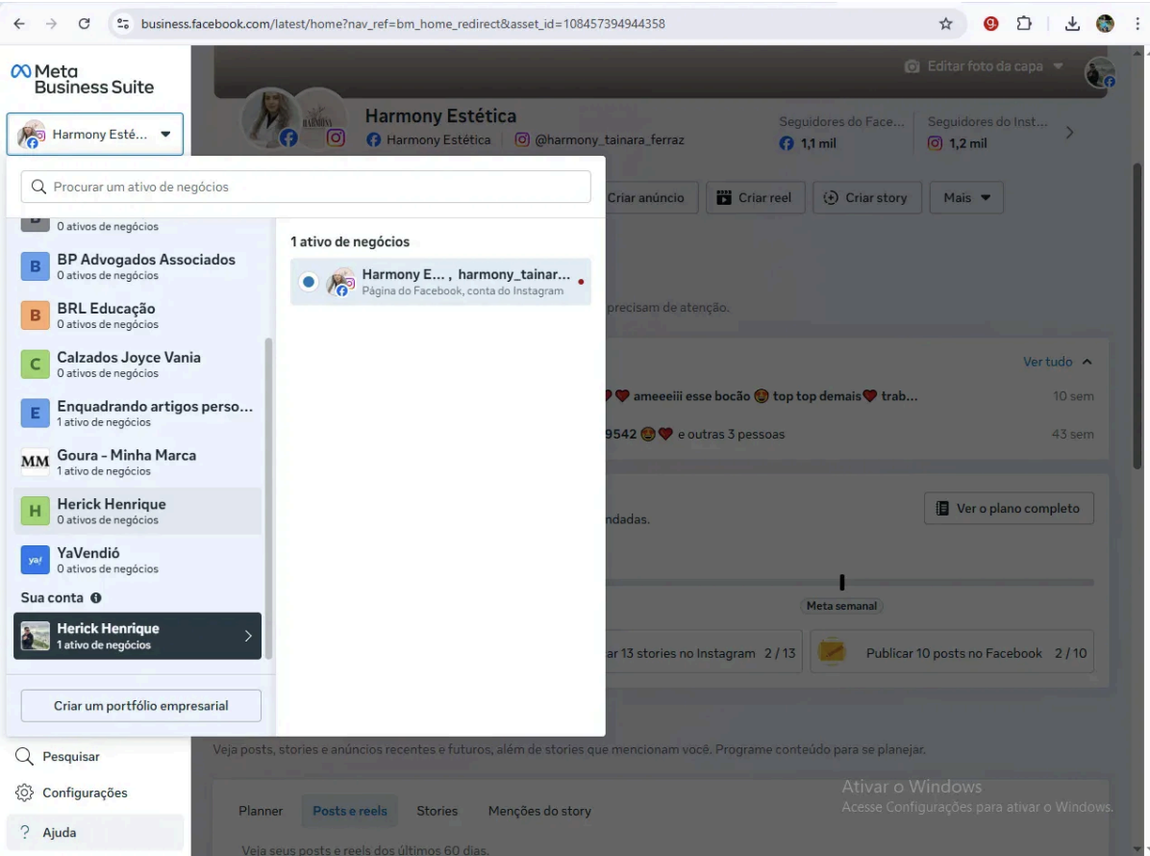The image size is (1150, 856).
Task: Switch to the Stories tab
Action: pos(437,811)
